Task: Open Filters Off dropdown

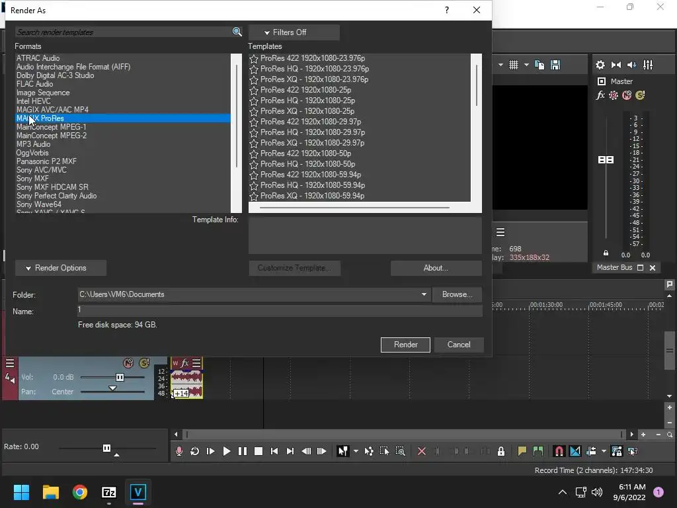Action: 294,32
